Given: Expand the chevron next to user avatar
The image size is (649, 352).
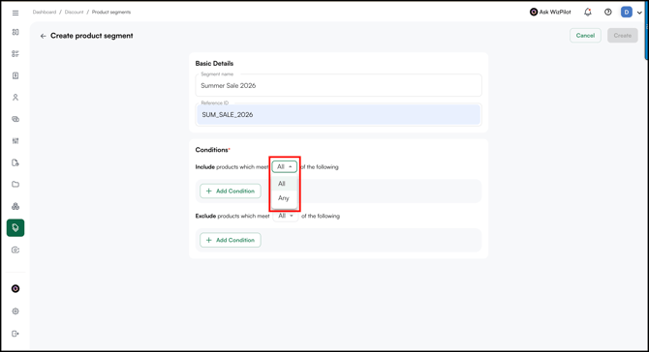Looking at the screenshot, I should point(639,13).
